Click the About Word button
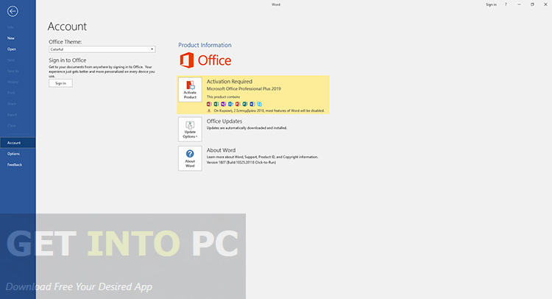Viewport: 552px width, 299px height. point(190,158)
